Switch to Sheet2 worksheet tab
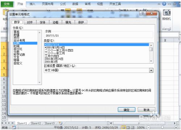This screenshot has width=181, height=130. click(x=36, y=123)
